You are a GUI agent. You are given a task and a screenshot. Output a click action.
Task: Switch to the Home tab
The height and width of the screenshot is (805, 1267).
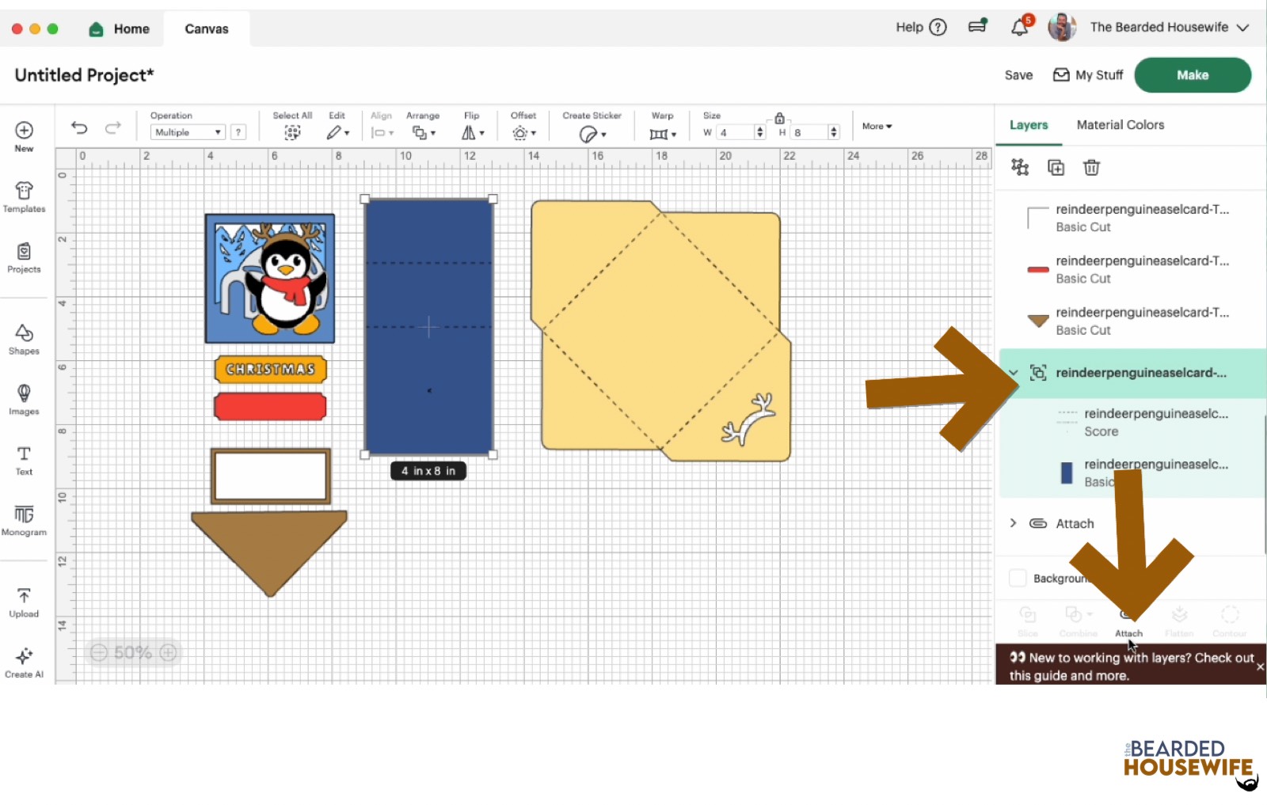pos(120,29)
